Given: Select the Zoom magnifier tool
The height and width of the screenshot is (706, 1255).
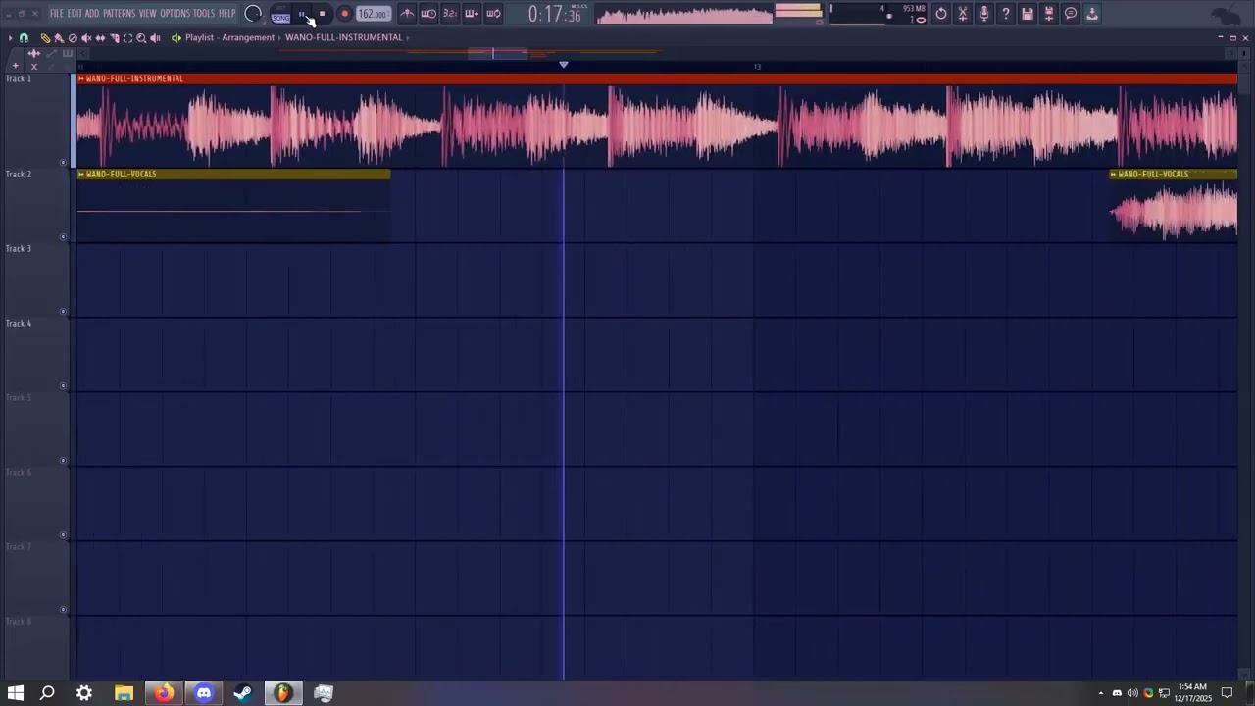Looking at the screenshot, I should pyautogui.click(x=141, y=37).
